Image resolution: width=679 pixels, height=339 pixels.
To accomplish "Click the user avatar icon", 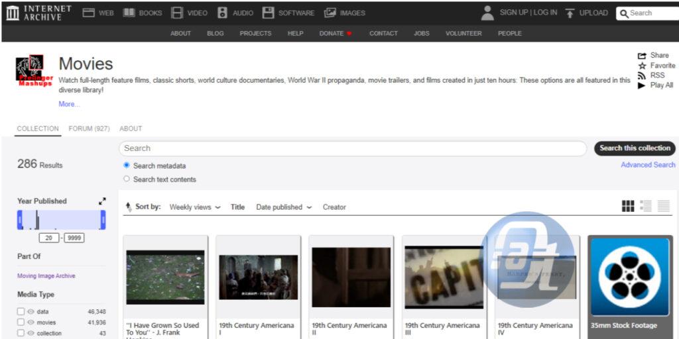I will click(x=487, y=13).
